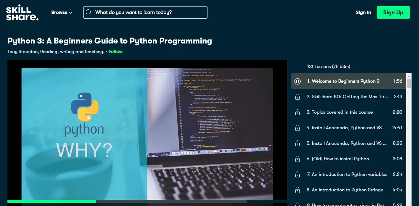Screen dimensions: 419x206
Task: Click the 3:08 duration of lesson 6
Action: (x=398, y=159)
